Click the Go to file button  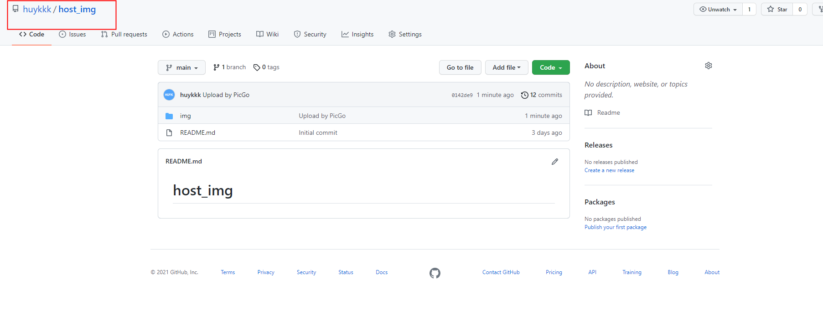460,67
